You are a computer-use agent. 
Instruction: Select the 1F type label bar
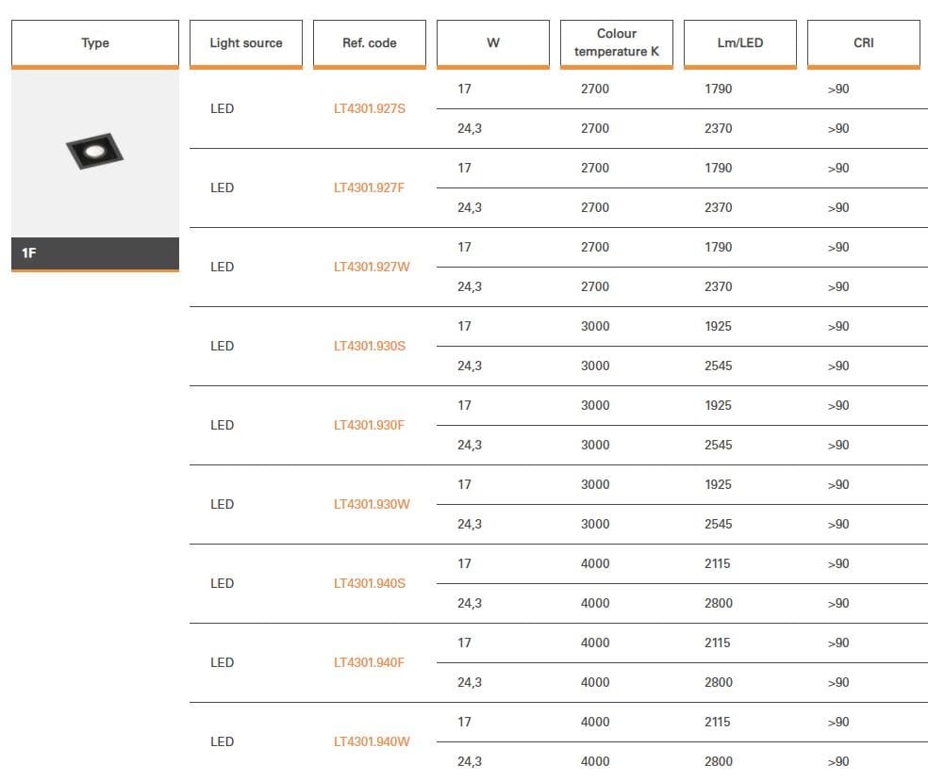(x=95, y=253)
